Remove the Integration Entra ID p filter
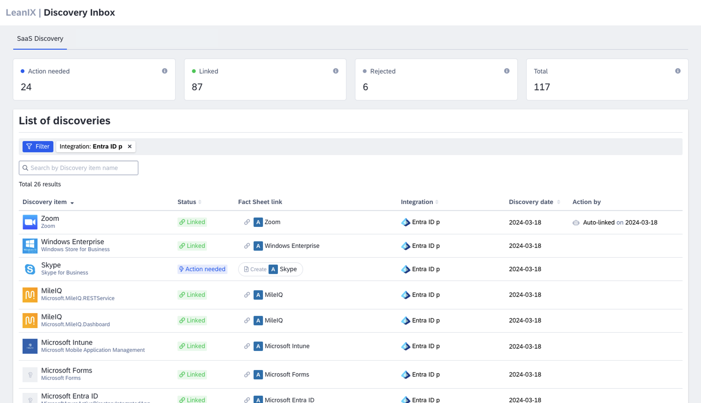The image size is (701, 403). (130, 146)
